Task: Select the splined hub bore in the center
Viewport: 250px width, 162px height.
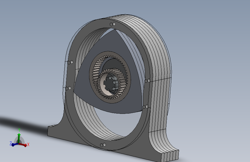Action: point(110,84)
